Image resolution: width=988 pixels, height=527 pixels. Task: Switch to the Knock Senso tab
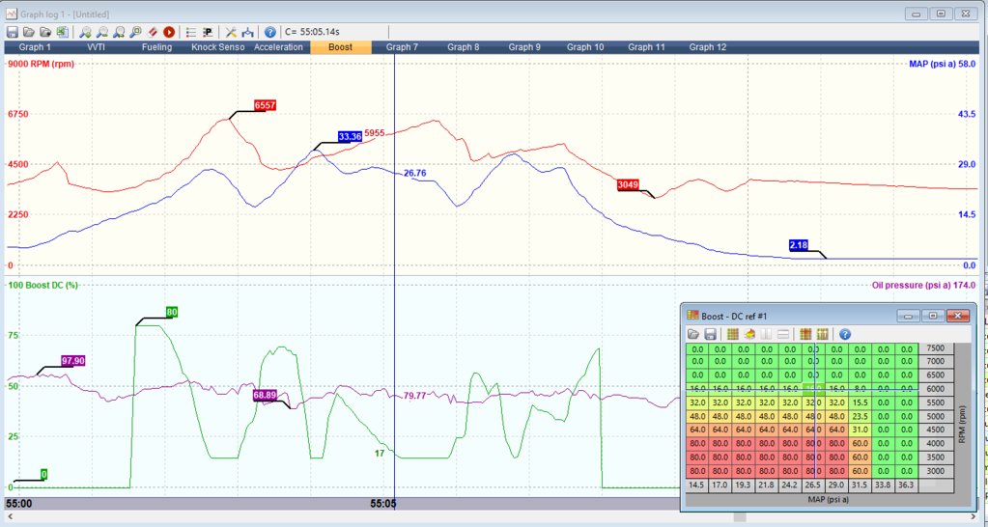coord(218,47)
